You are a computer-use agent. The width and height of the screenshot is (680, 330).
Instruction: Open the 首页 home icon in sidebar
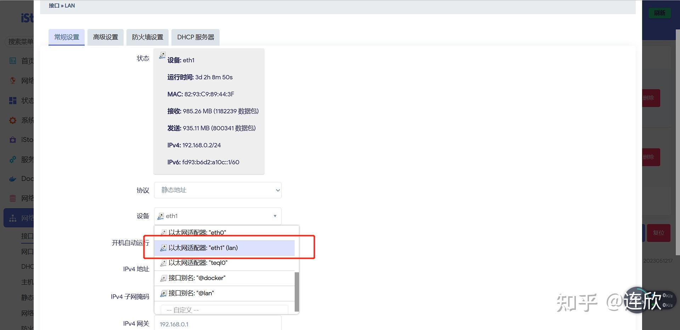(x=13, y=61)
